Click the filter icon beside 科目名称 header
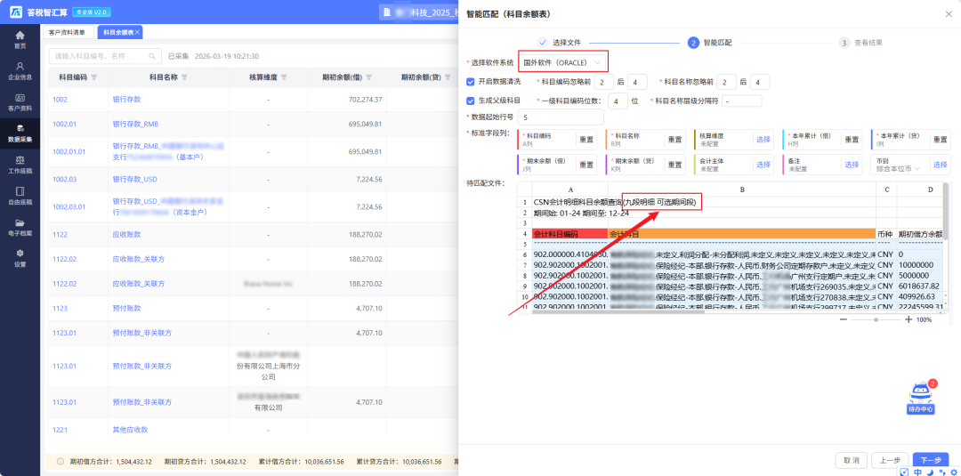Viewport: 961px width, 476px height. click(184, 77)
